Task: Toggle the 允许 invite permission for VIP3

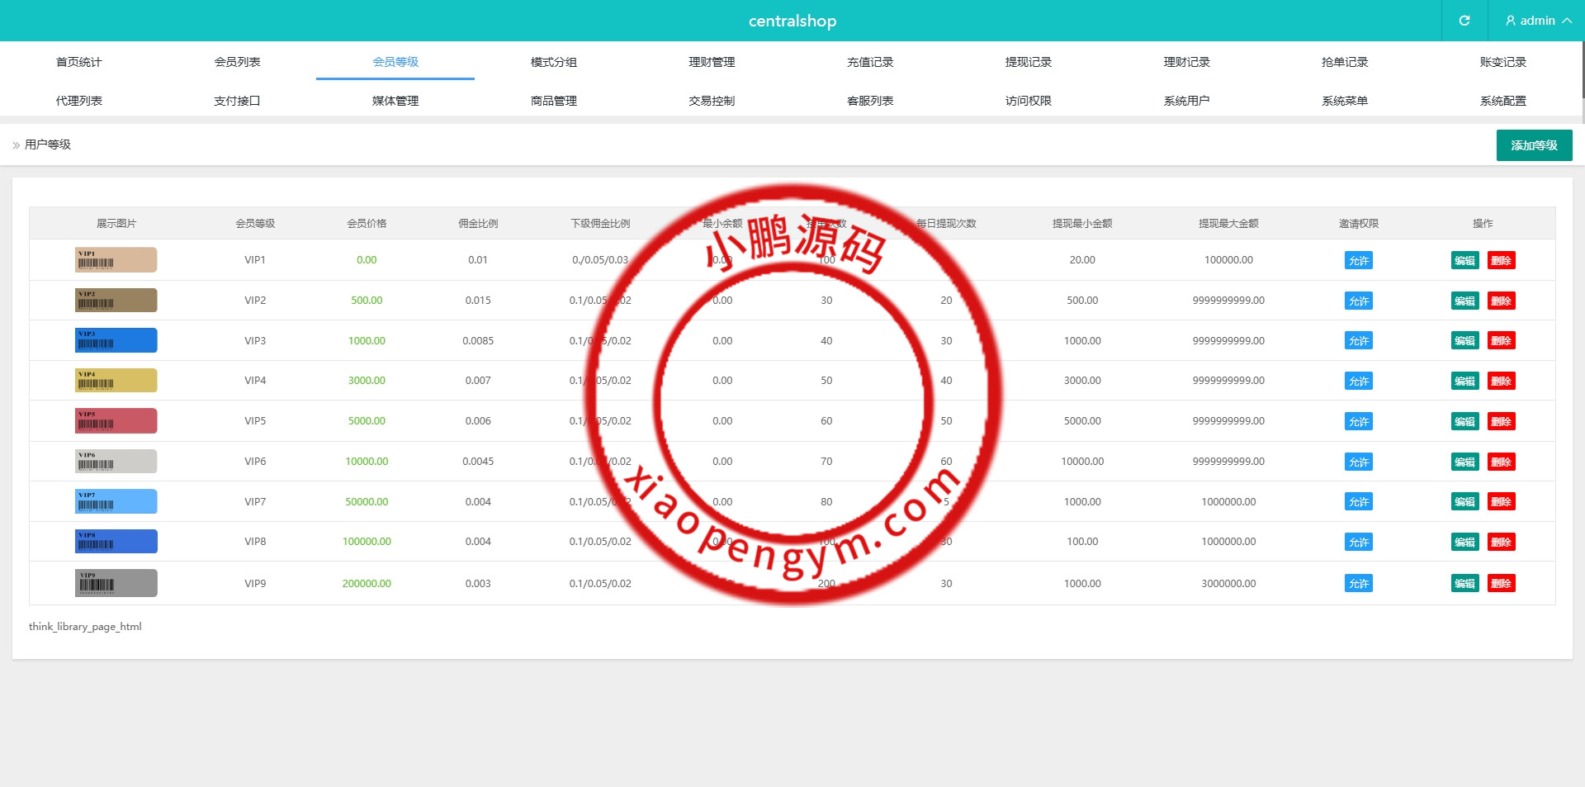Action: [x=1358, y=341]
